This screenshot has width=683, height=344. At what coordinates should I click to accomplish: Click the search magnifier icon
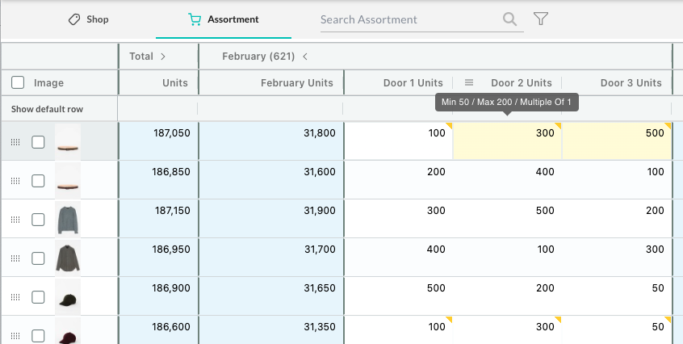509,19
